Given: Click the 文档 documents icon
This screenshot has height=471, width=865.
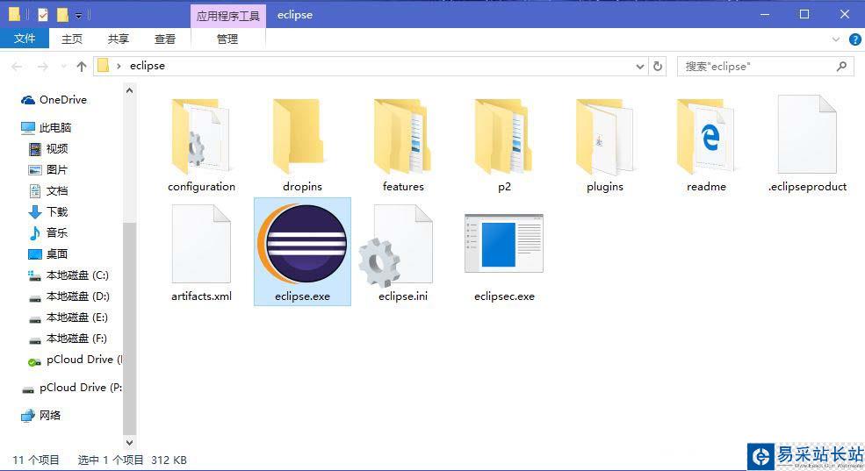Looking at the screenshot, I should coord(35,191).
